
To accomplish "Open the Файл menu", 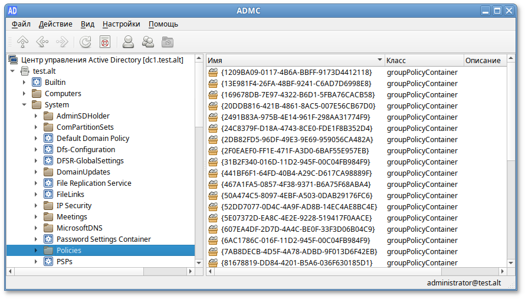I will 21,24.
